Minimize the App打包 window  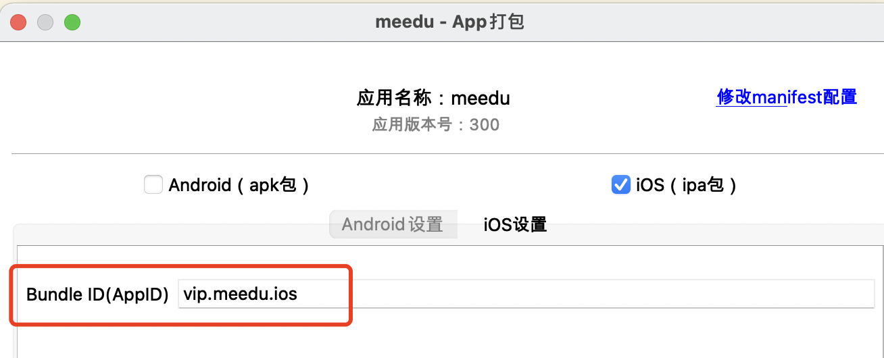point(45,22)
